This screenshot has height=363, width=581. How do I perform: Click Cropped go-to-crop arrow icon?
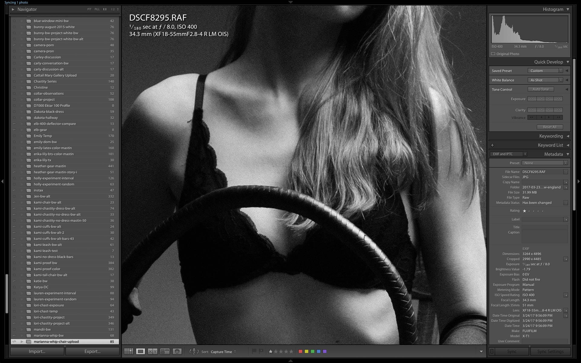point(566,259)
